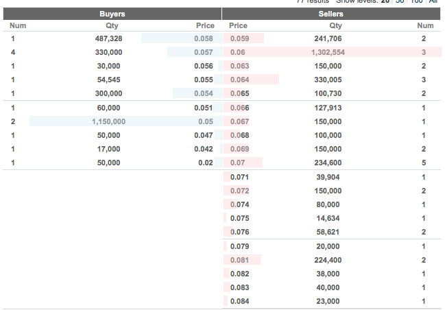Select seller price 0.072

(240, 191)
